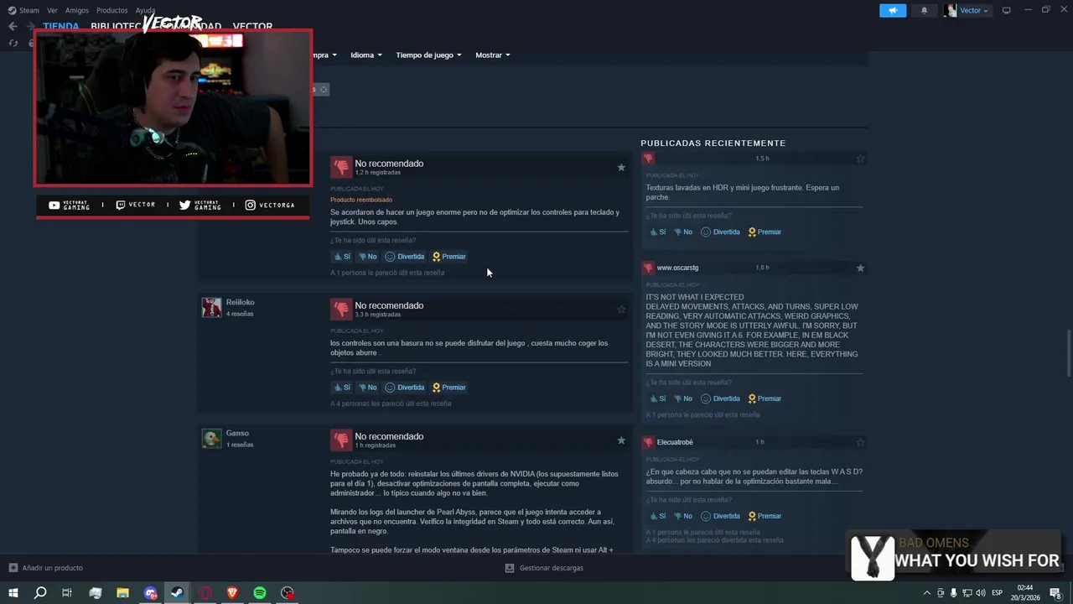Click the page vertical scrollbar thumb
Screen dimensions: 1073x604
[x=1068, y=354]
